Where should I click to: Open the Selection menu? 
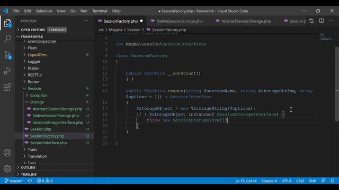(44, 11)
